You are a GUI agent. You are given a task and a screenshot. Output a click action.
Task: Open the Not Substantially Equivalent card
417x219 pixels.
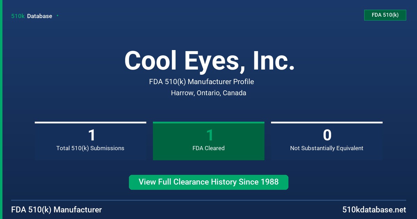click(x=327, y=141)
